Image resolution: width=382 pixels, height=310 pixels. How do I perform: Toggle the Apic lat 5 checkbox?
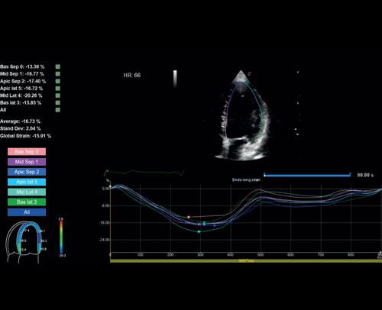[x=58, y=89]
